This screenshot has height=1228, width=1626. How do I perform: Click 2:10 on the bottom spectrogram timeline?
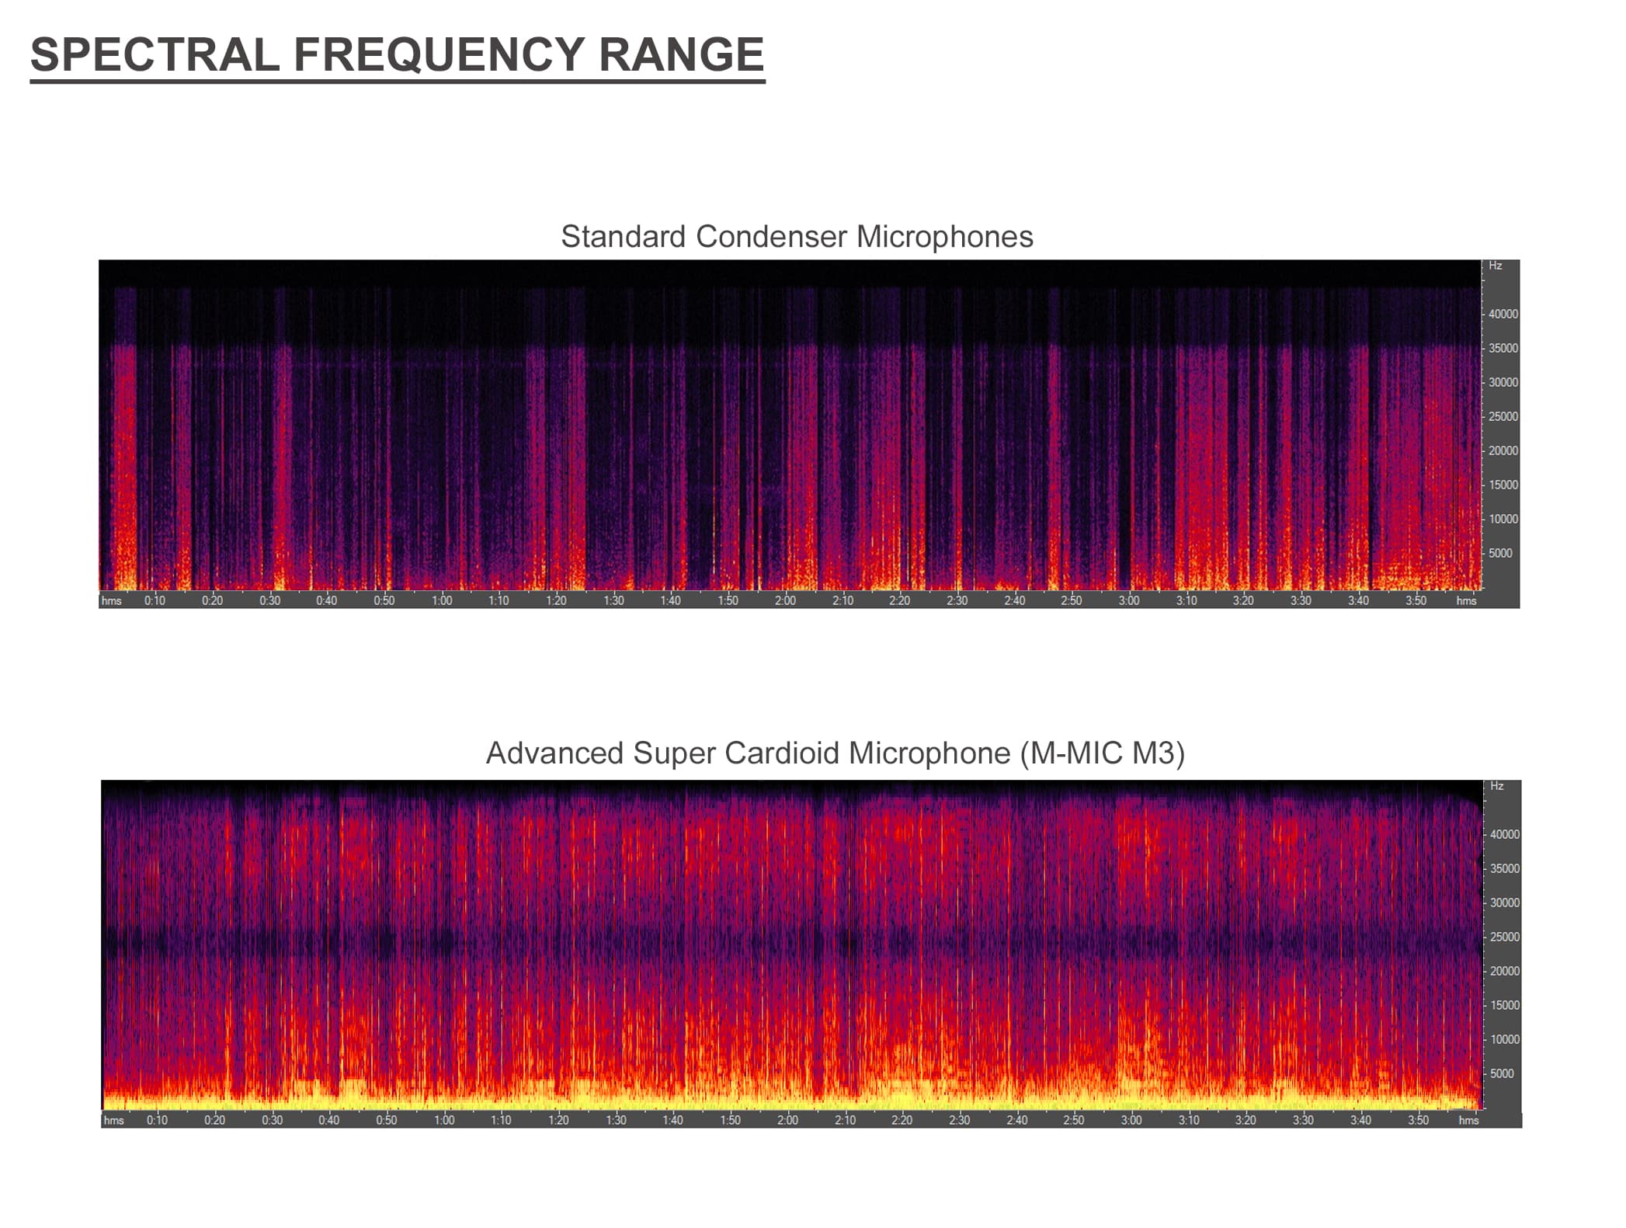pyautogui.click(x=845, y=1120)
